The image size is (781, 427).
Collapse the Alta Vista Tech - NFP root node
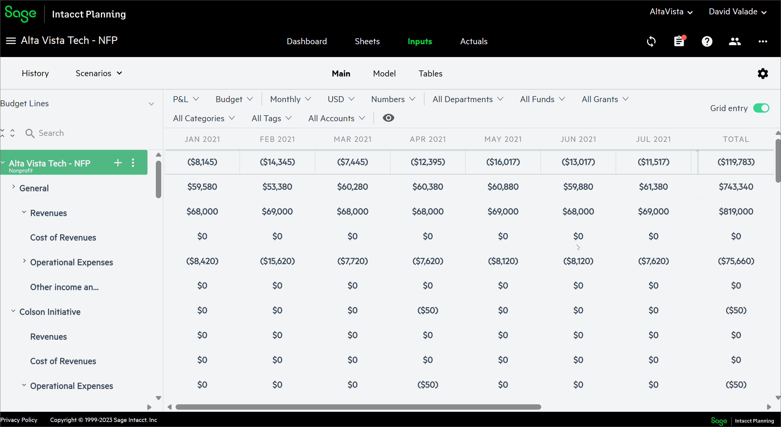[x=3, y=163]
